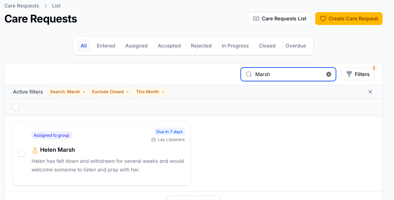Click the Care Requests page heading
The height and width of the screenshot is (200, 394).
[x=41, y=19]
